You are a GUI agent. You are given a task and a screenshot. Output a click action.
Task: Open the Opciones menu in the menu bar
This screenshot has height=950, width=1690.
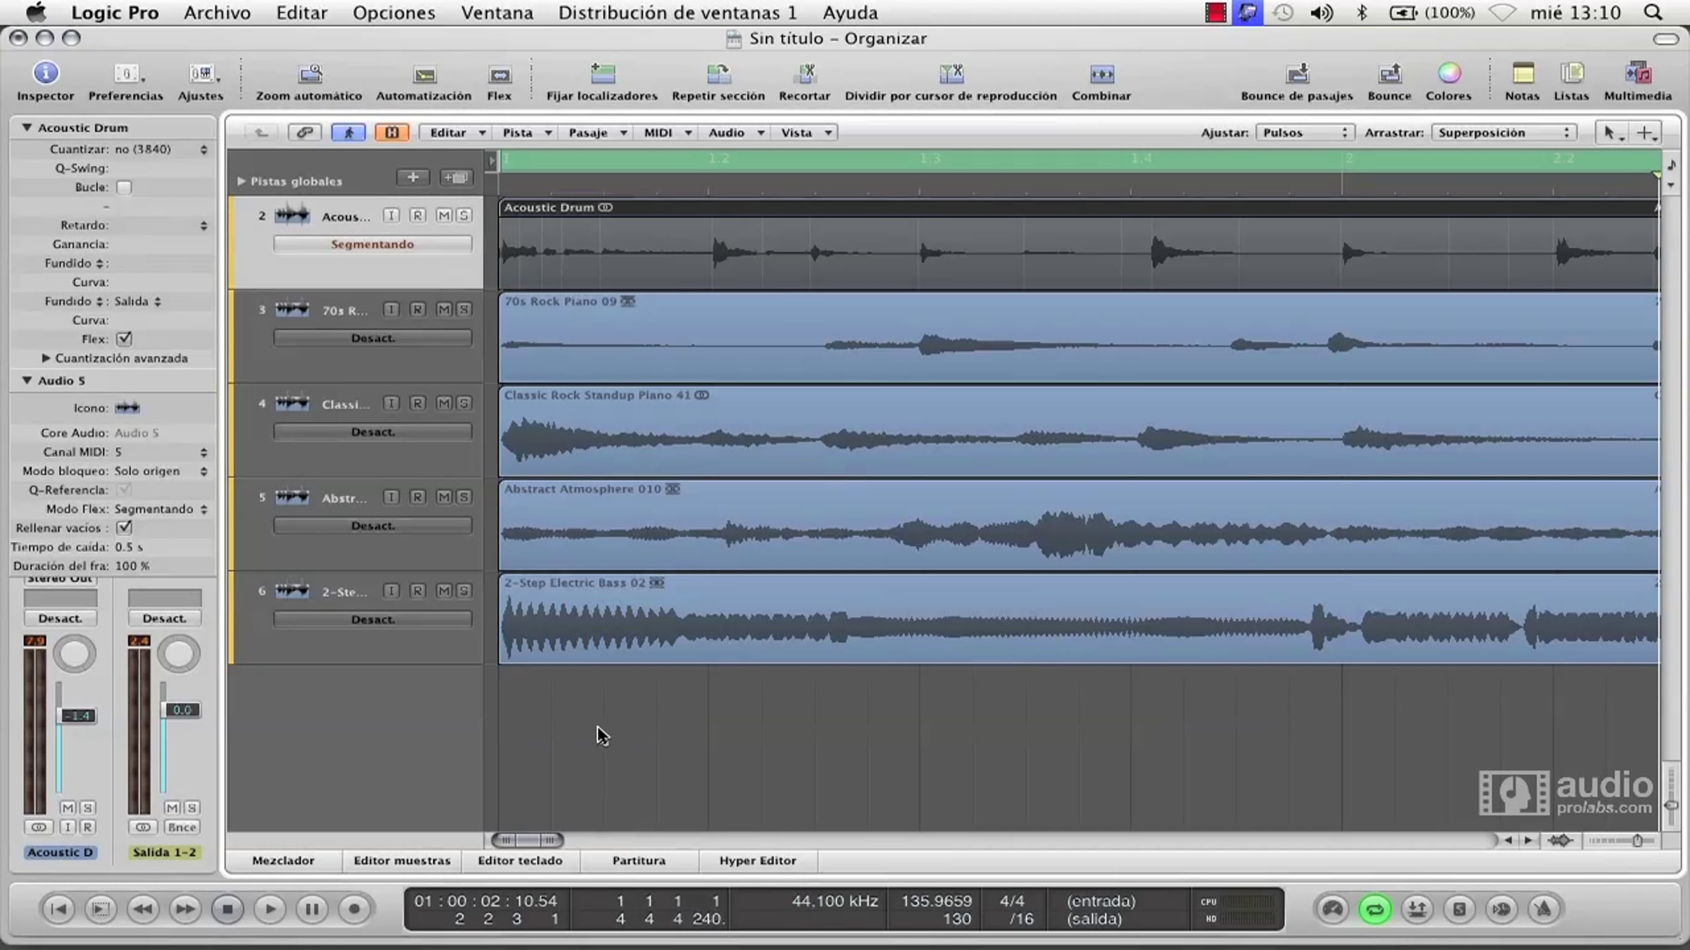click(394, 13)
